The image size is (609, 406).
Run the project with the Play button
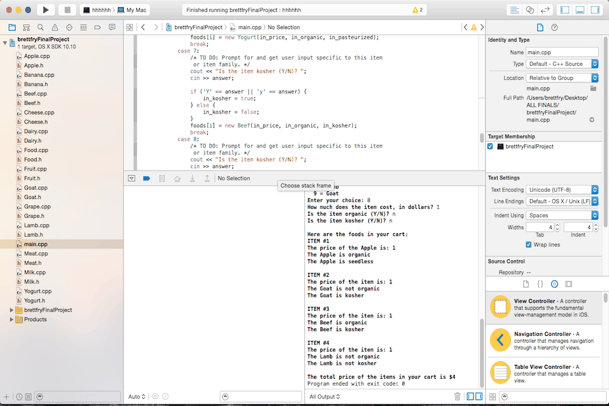[x=46, y=10]
